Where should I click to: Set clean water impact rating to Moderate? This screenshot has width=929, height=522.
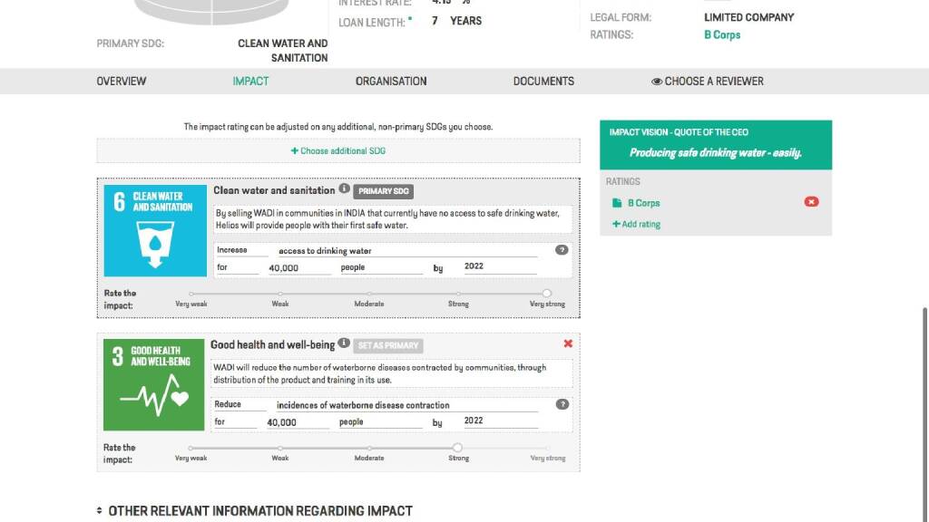coord(369,294)
